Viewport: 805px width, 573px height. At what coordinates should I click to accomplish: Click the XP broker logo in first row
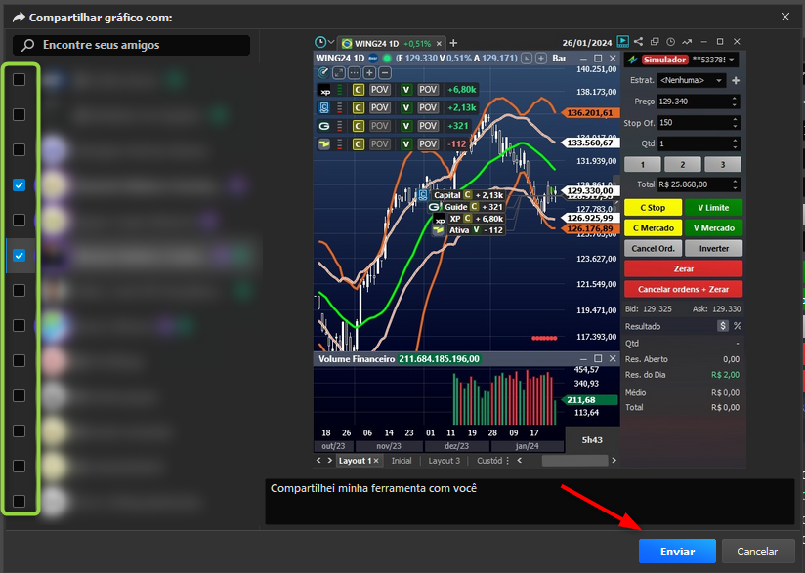[324, 90]
